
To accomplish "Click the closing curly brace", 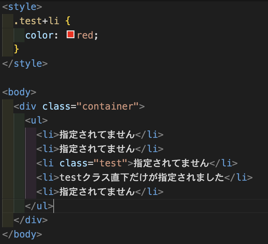I will 16,49.
